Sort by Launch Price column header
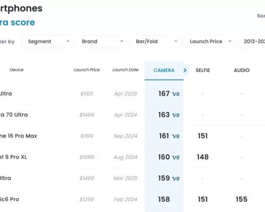Screen dimensions: 265x212 [87, 70]
